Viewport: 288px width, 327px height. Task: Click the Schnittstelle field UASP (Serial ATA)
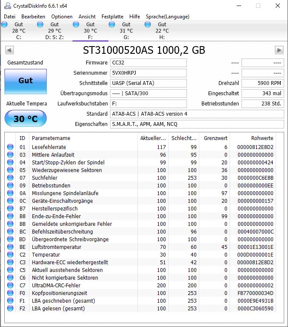click(x=148, y=83)
